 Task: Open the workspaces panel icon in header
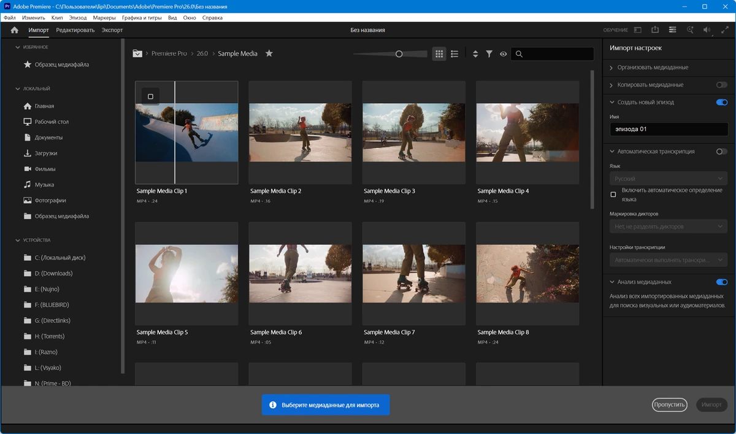[x=638, y=30]
